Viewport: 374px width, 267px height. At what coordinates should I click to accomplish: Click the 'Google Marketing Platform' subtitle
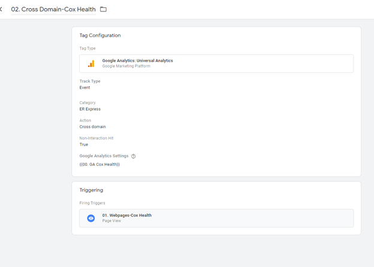pyautogui.click(x=126, y=66)
